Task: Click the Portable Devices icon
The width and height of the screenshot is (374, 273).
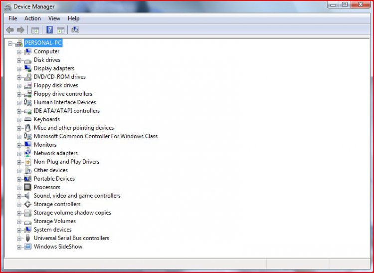Action: [x=27, y=179]
